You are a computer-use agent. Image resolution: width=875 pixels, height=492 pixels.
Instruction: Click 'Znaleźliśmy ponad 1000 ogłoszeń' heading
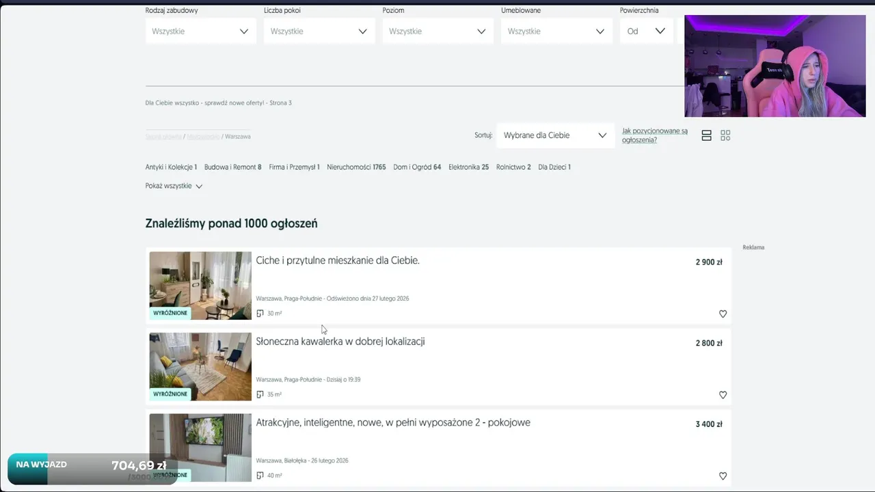point(231,223)
